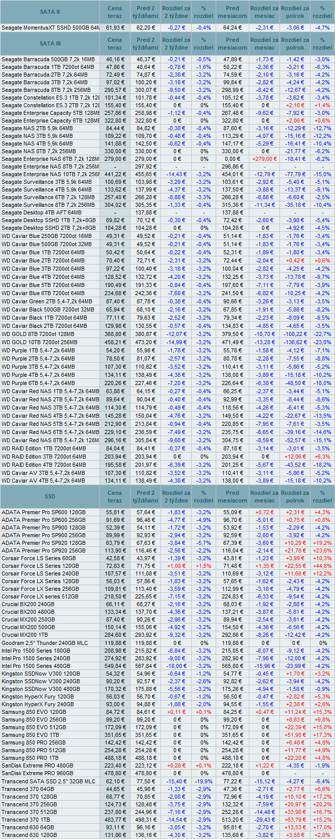Click Seagate Desktop SSHD 2TB 7,2k+8GB

click(48, 228)
